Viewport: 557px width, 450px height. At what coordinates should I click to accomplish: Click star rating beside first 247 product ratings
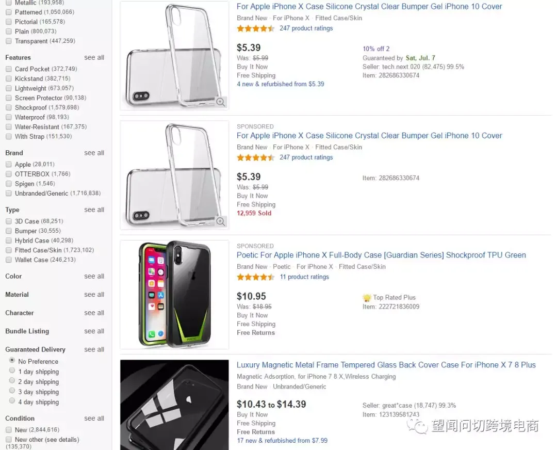pyautogui.click(x=255, y=28)
